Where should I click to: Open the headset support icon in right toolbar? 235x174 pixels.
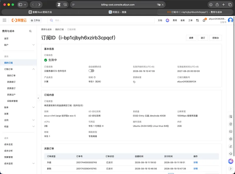coord(231,154)
